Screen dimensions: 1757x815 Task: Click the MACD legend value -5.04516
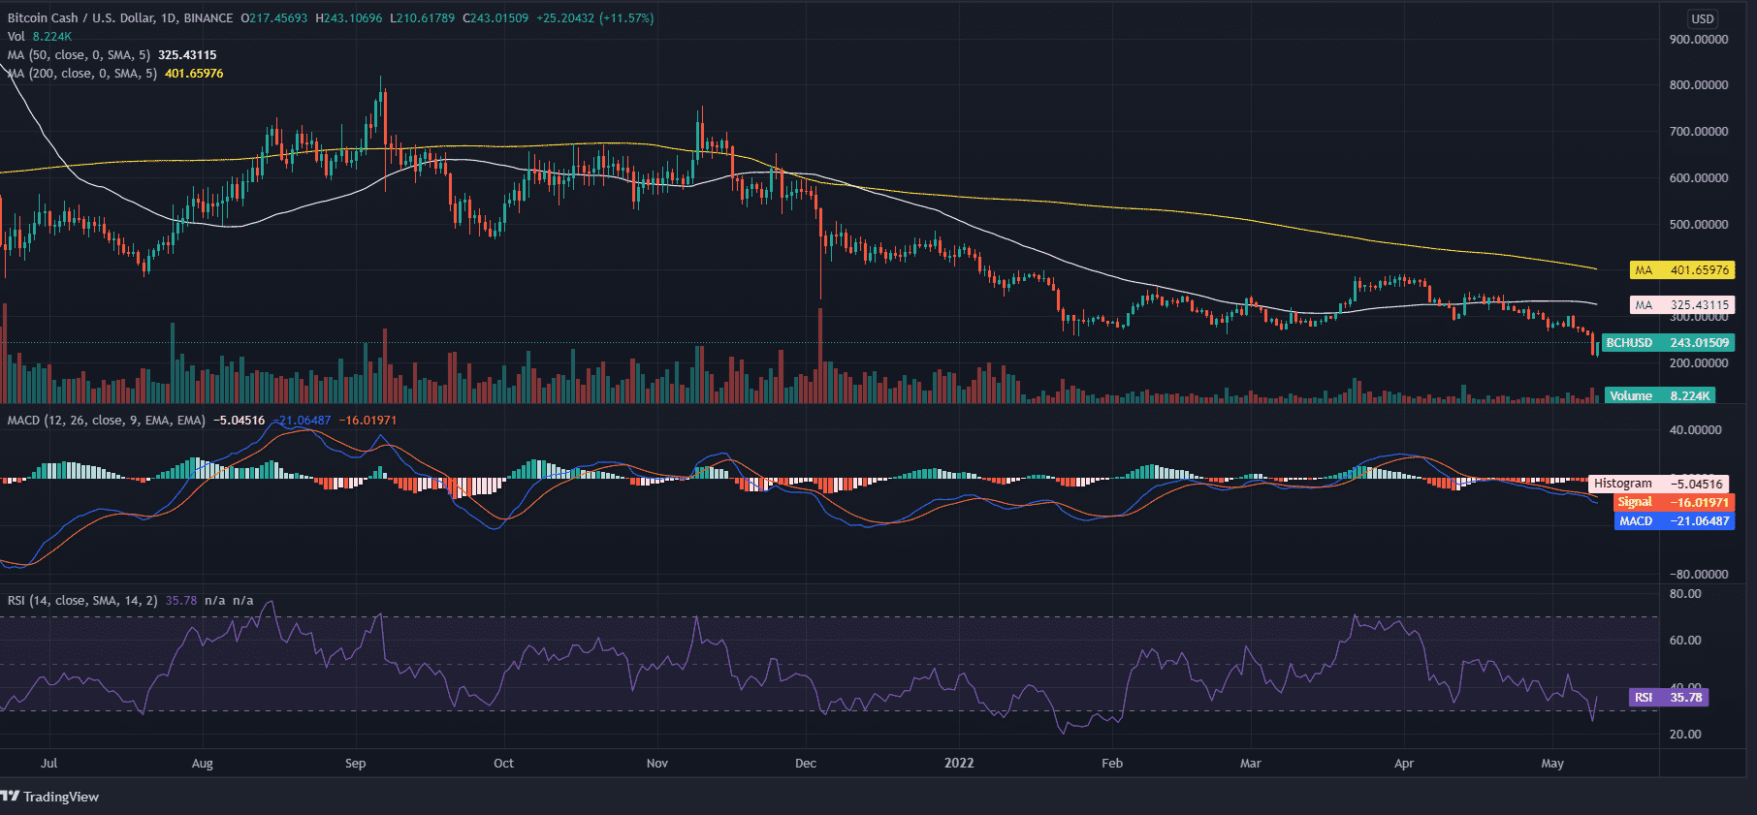point(239,421)
